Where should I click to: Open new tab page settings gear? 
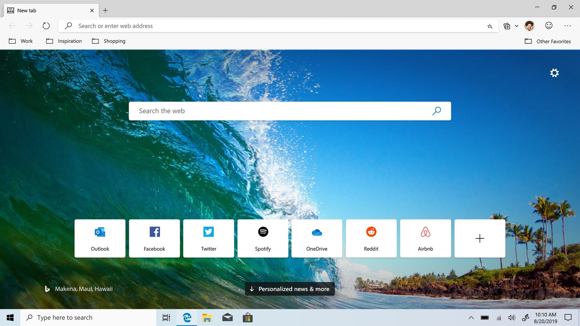pyautogui.click(x=554, y=73)
